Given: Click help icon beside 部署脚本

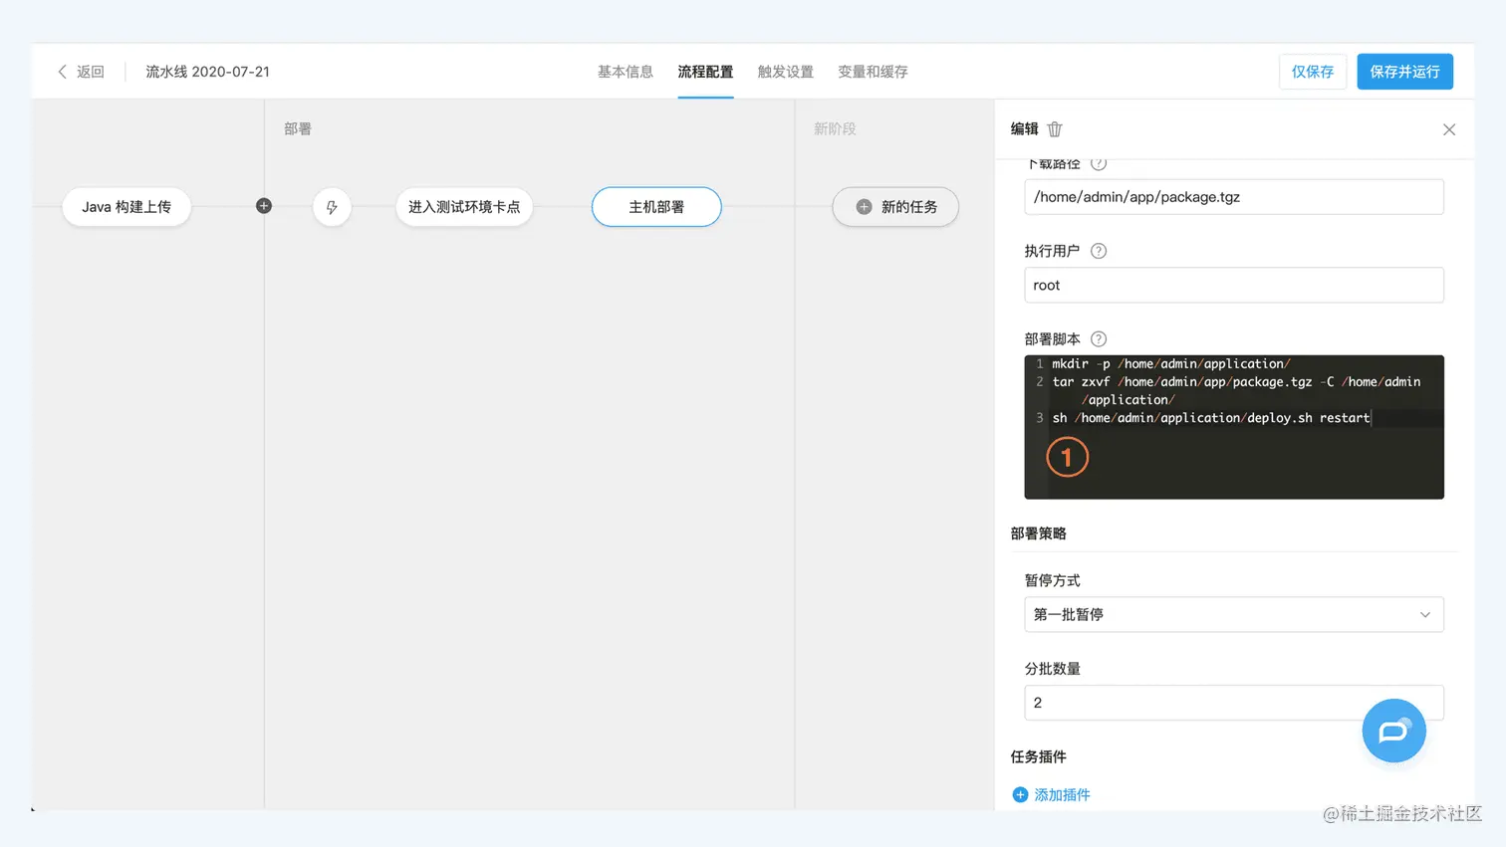Looking at the screenshot, I should [1099, 339].
